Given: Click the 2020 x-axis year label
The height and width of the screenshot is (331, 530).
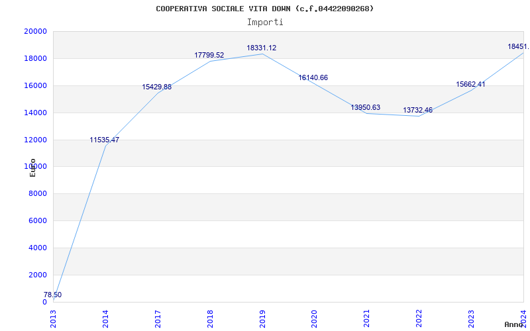Looking at the screenshot, I should coord(314,318).
